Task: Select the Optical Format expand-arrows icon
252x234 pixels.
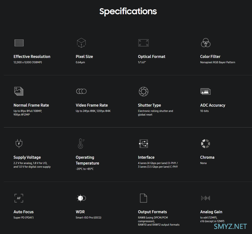Action: [143, 43]
